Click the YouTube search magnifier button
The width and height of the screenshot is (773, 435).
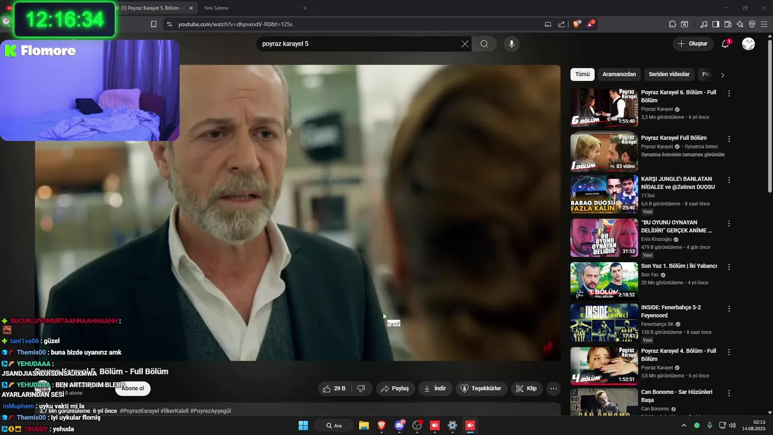click(484, 43)
